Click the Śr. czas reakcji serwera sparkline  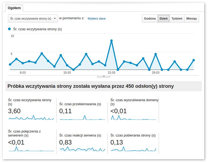(82, 149)
